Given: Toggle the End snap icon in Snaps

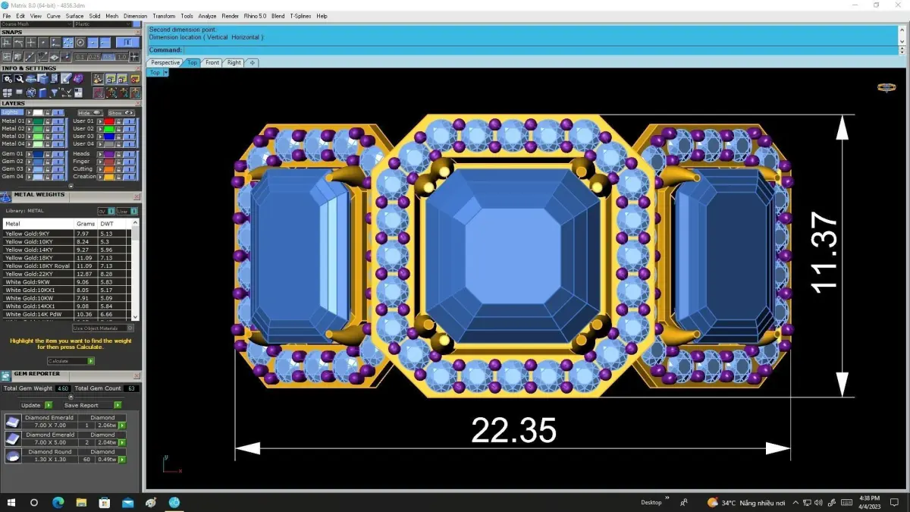Looking at the screenshot, I should 105,42.
